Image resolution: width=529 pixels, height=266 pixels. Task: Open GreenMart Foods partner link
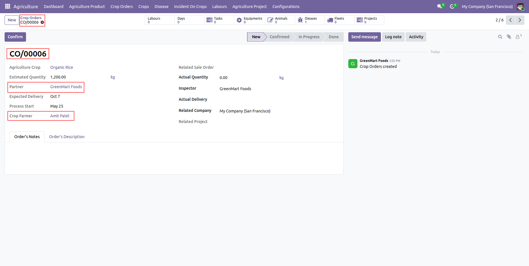tap(66, 87)
